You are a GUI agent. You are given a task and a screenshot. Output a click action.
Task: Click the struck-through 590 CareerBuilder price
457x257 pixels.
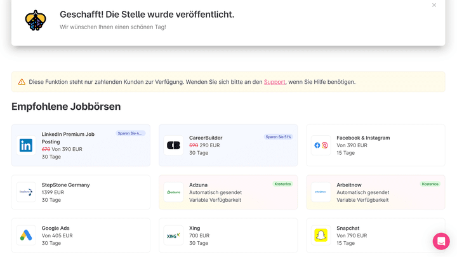(x=194, y=145)
